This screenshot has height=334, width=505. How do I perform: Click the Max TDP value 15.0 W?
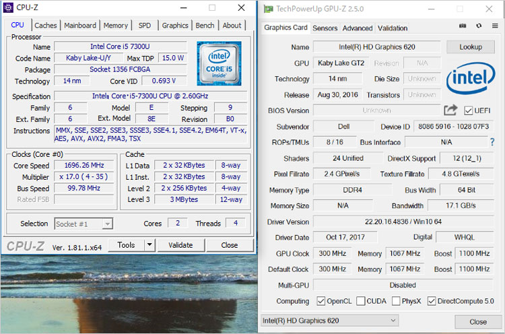[173, 58]
